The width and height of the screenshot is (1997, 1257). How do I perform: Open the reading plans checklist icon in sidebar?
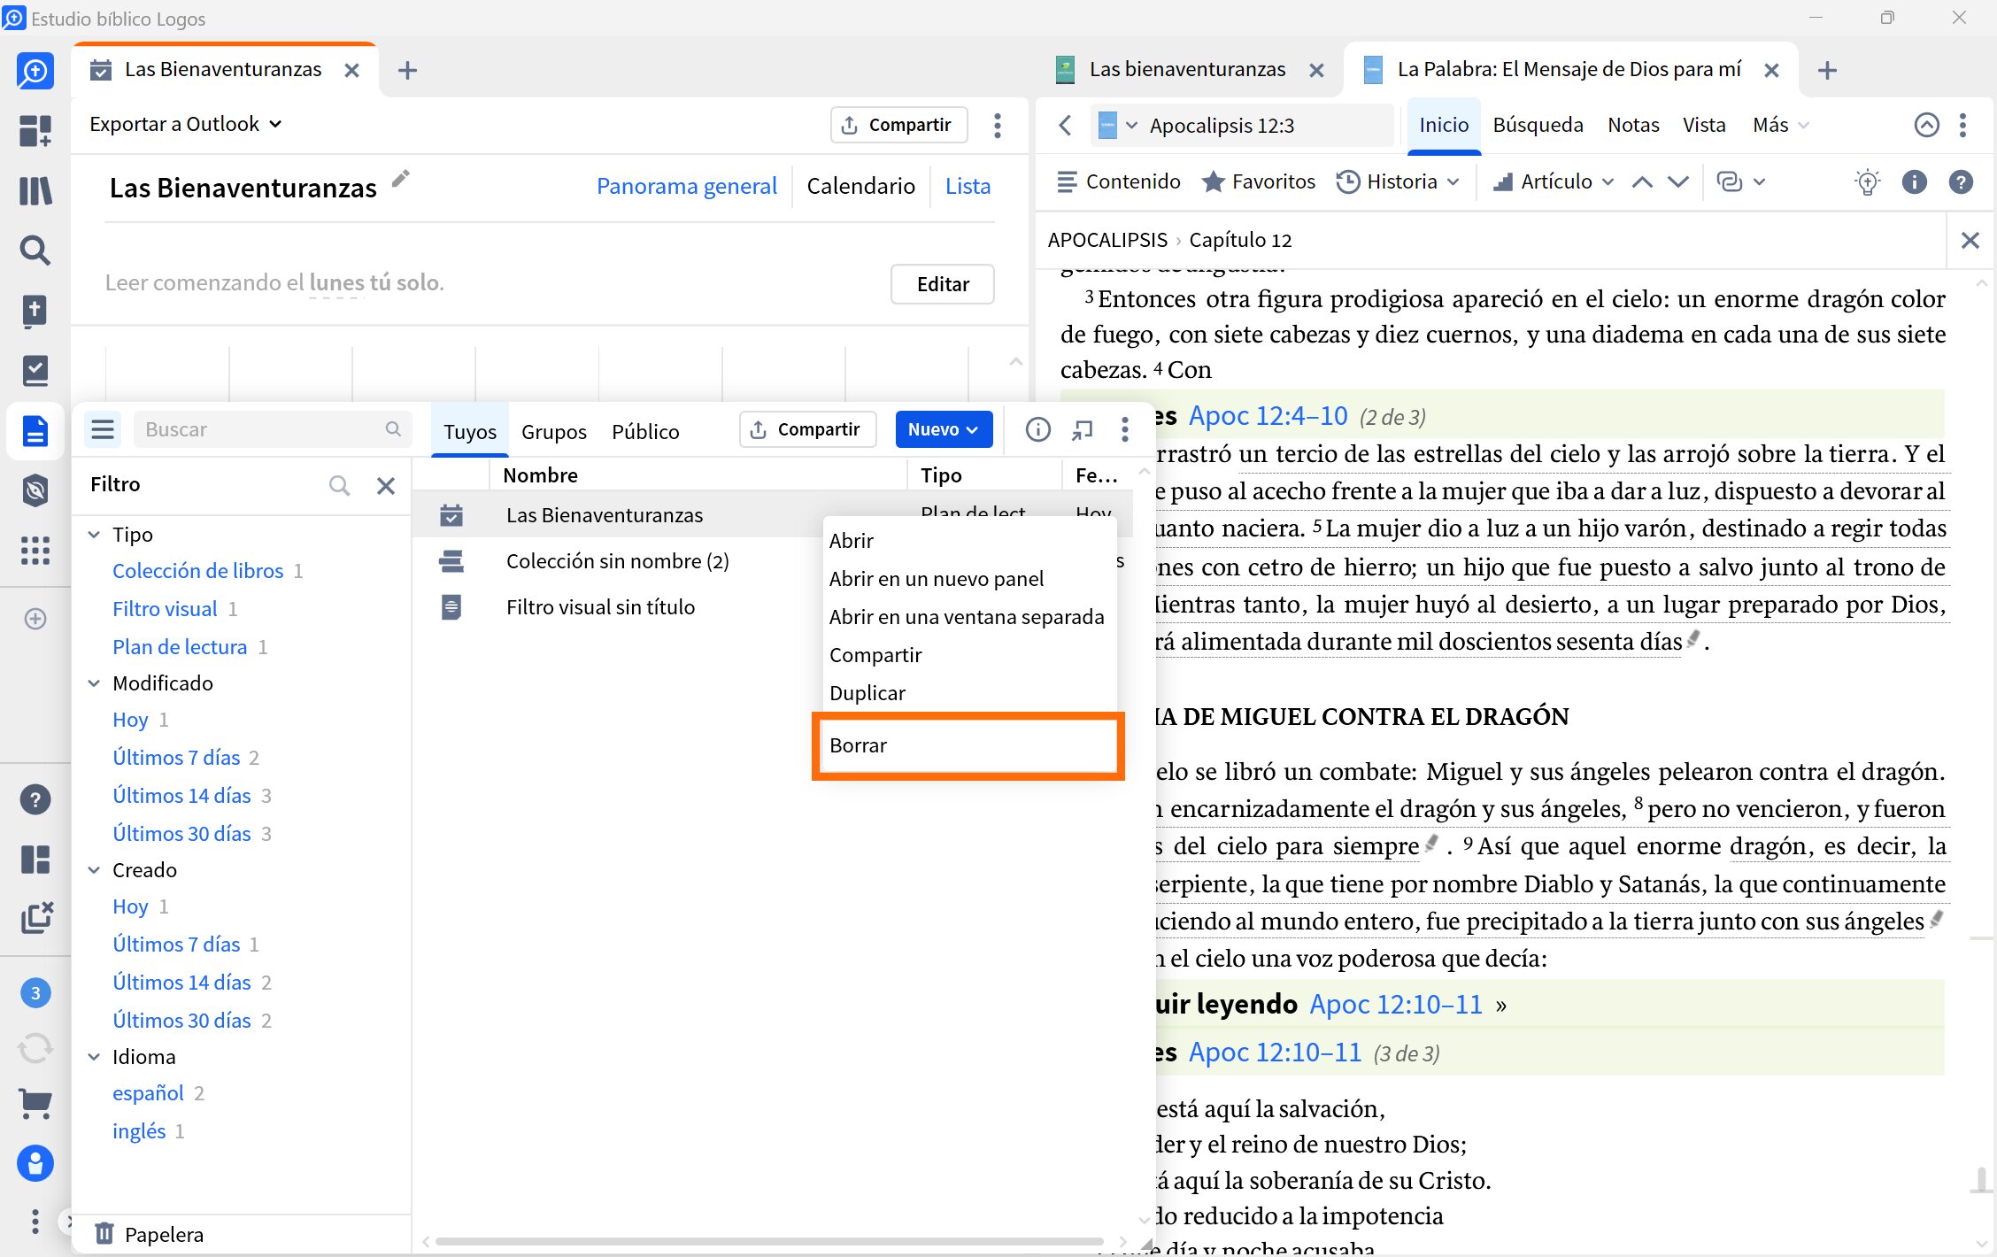coord(35,371)
